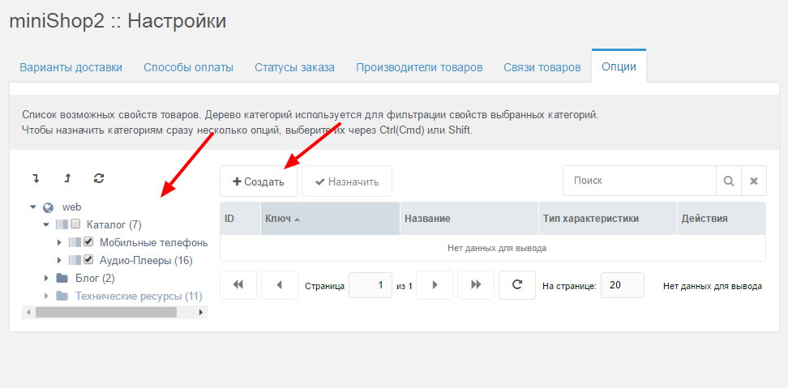Click the Блог folder icon
788x388 pixels.
62,278
